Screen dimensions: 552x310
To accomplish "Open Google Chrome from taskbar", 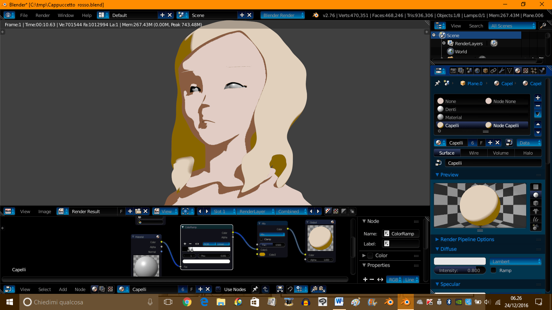I will point(187,302).
